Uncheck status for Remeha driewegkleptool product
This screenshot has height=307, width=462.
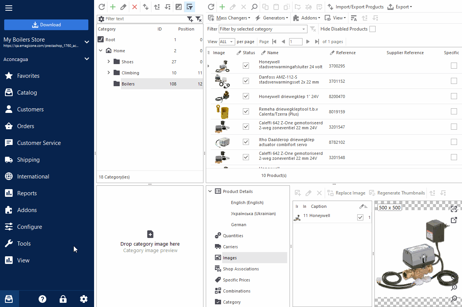click(246, 111)
